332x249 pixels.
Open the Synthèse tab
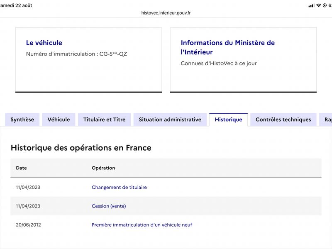pos(22,120)
